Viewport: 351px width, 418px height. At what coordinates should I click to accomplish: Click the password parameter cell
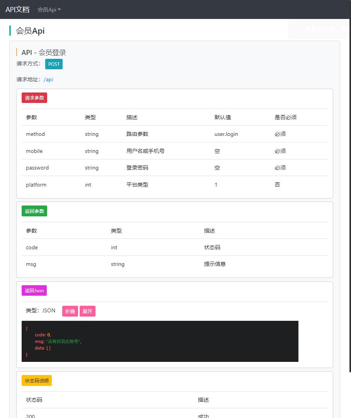[x=37, y=168]
